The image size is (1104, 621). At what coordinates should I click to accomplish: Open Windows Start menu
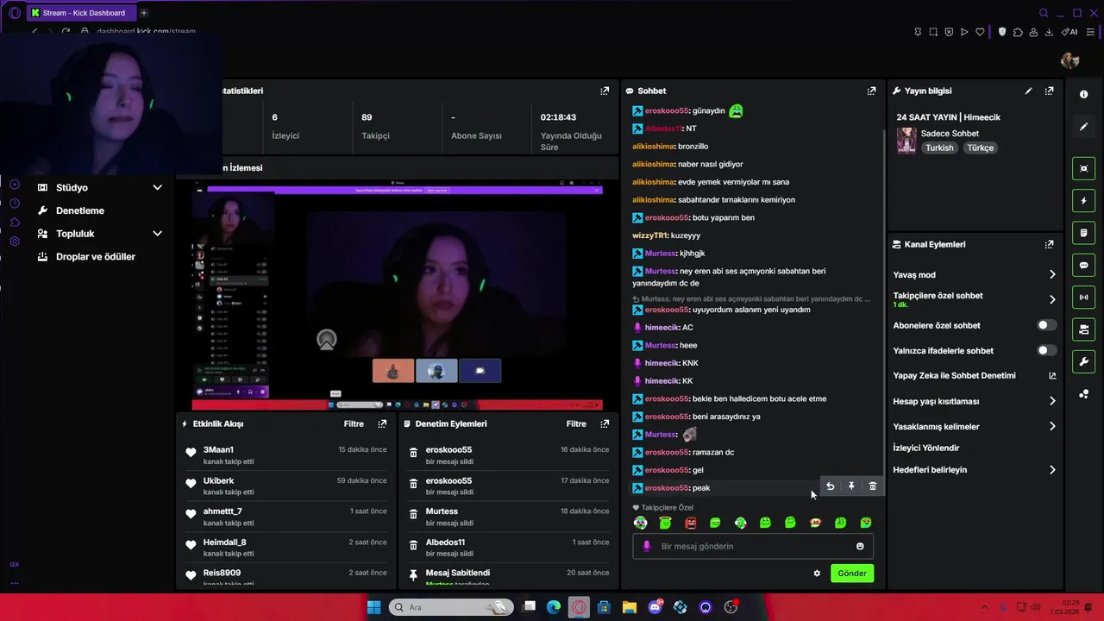click(373, 607)
